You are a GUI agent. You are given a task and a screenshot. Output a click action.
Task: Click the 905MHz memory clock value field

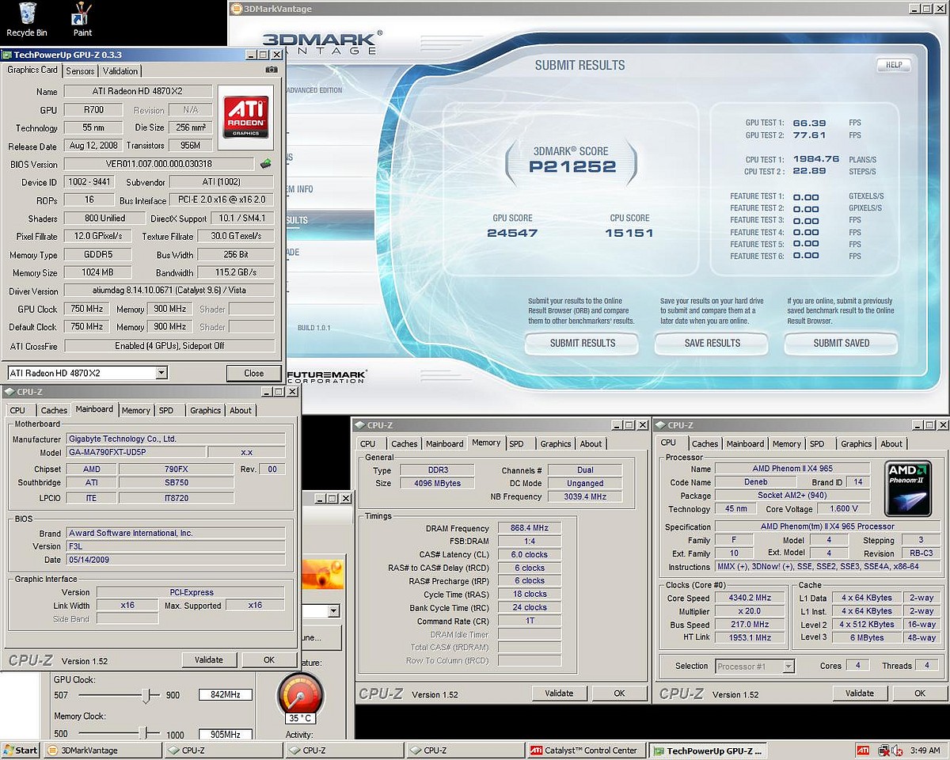(x=225, y=735)
